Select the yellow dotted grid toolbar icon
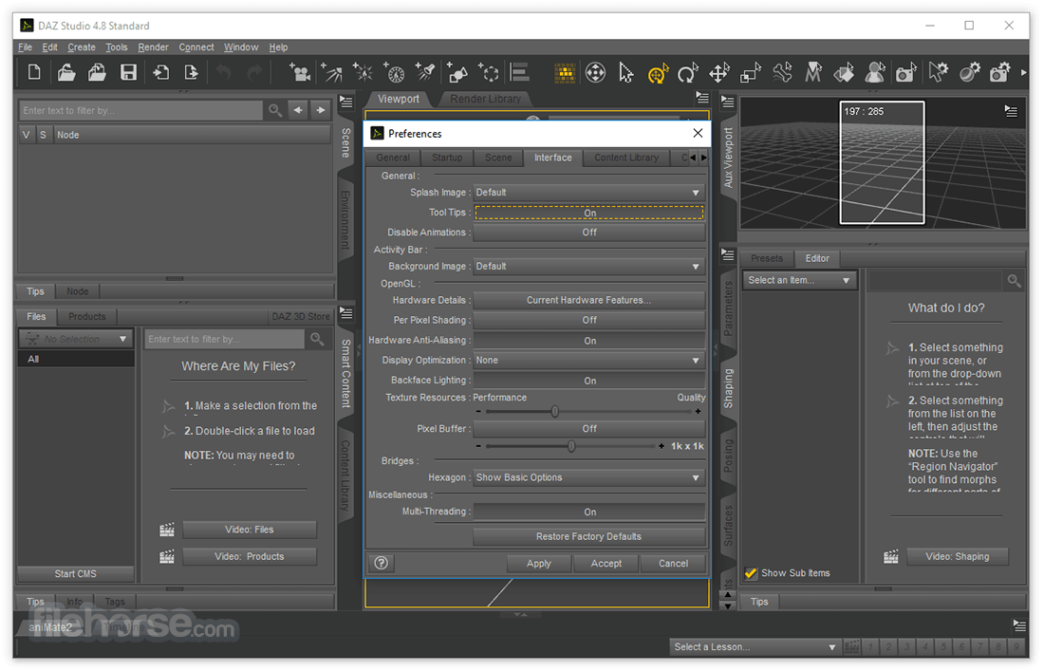 (x=565, y=72)
